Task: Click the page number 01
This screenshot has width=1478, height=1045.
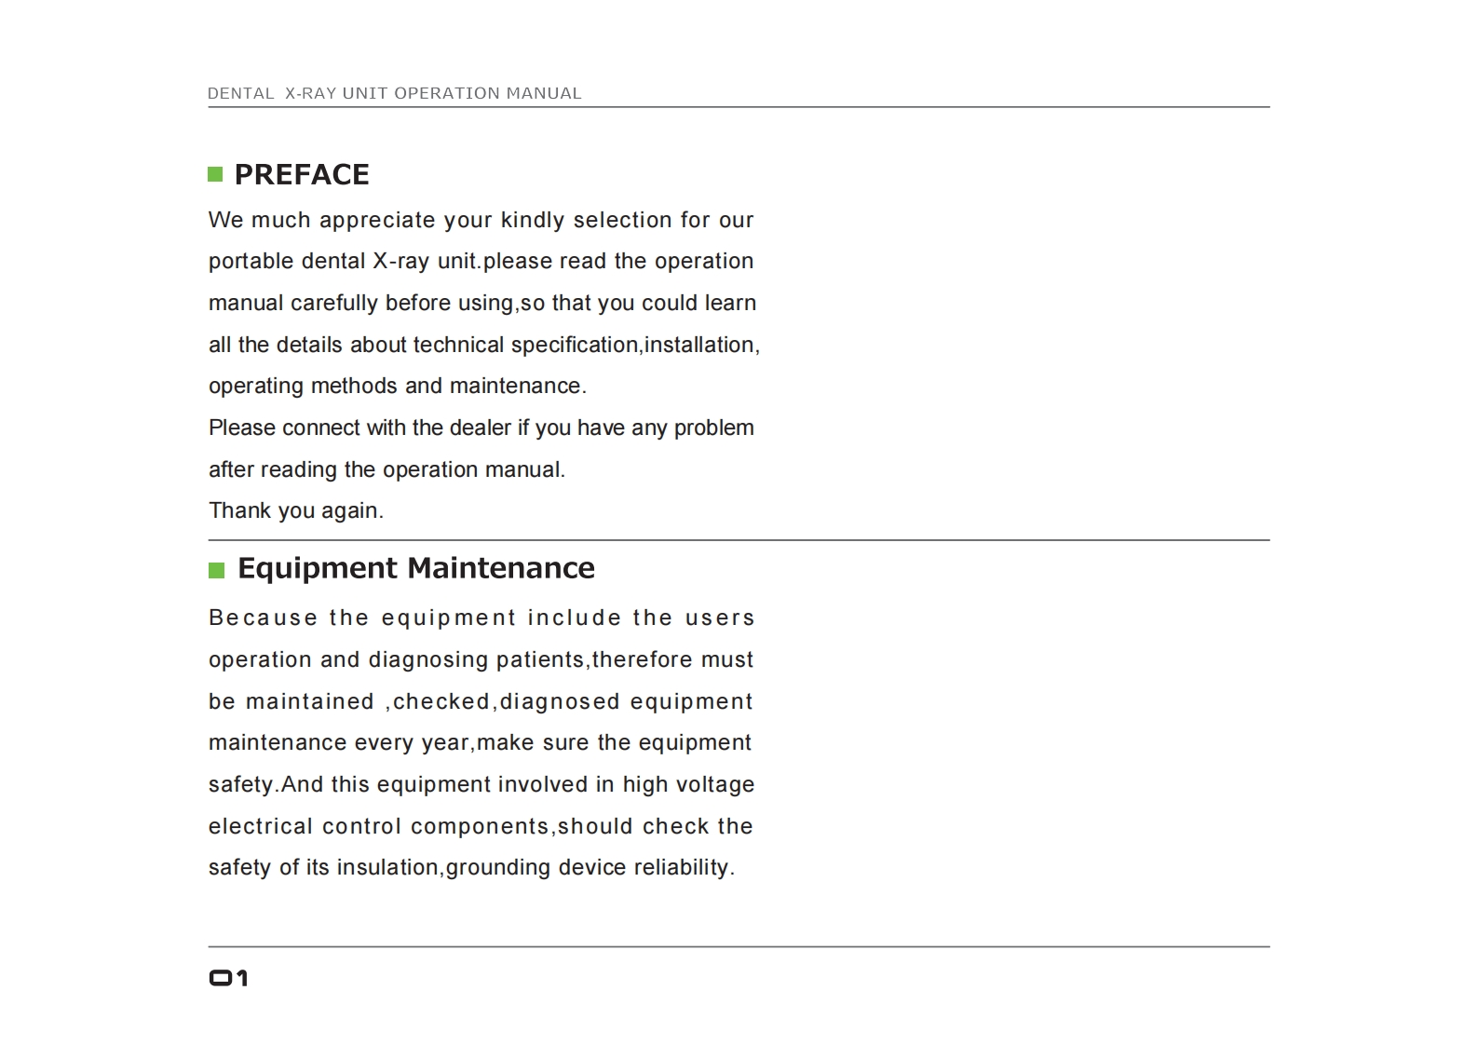Action: coord(228,978)
